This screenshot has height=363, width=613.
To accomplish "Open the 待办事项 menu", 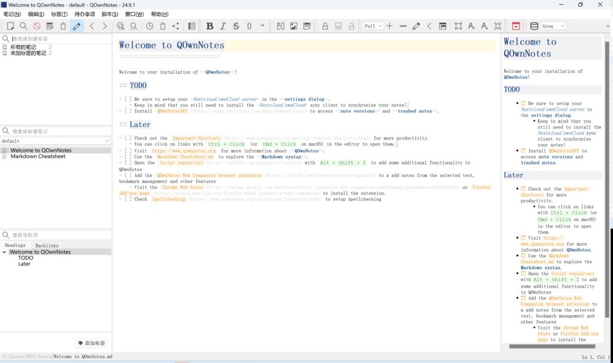I will (84, 14).
